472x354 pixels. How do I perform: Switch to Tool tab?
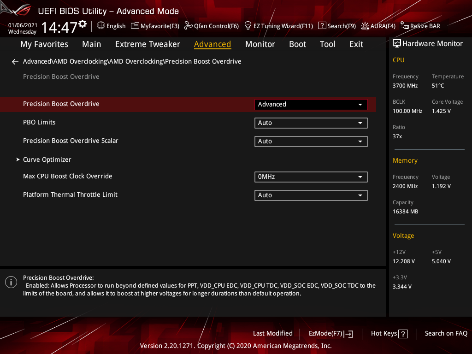327,44
